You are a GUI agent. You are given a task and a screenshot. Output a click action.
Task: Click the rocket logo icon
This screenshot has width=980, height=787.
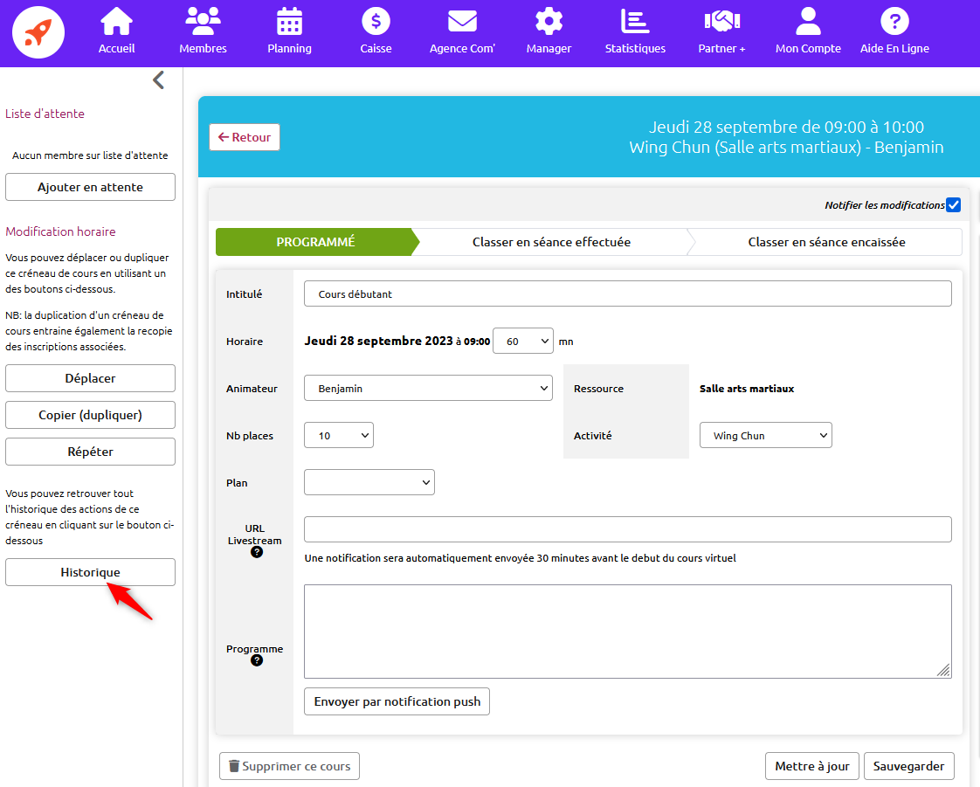[38, 32]
